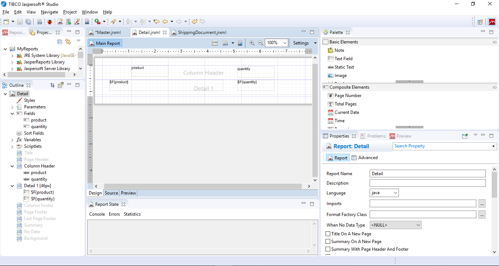Check Summary On A New Page
The width and height of the screenshot is (499, 266).
pyautogui.click(x=328, y=241)
